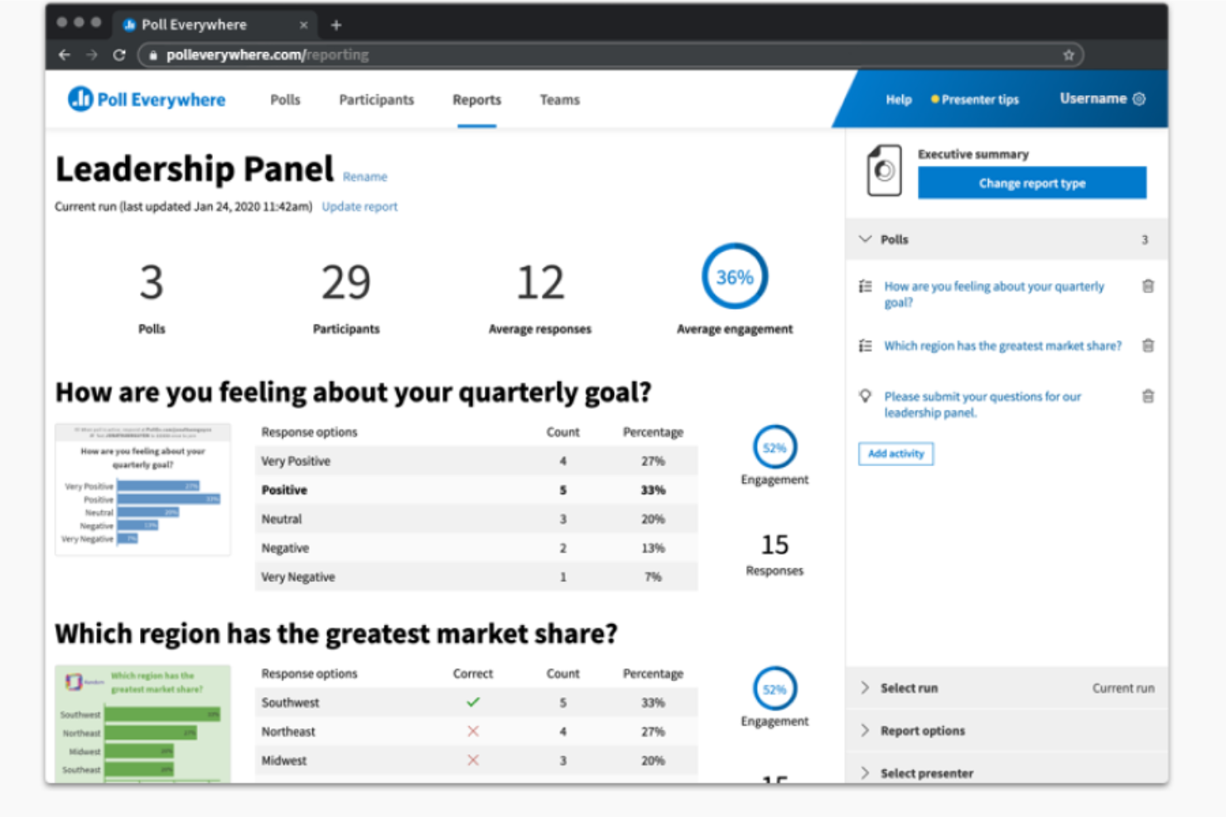Click the Poll Everywhere logo
This screenshot has width=1226, height=817.
click(x=146, y=99)
